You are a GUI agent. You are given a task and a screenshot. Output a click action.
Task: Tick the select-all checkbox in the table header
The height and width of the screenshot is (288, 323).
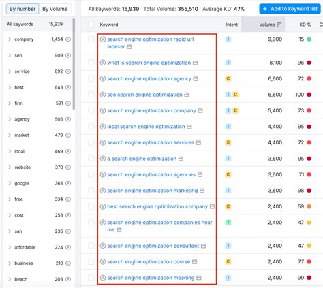tap(91, 25)
